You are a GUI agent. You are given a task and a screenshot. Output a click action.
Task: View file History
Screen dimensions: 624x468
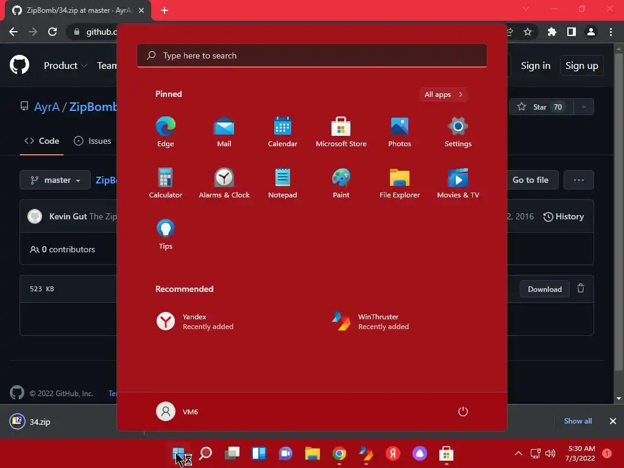tap(564, 216)
